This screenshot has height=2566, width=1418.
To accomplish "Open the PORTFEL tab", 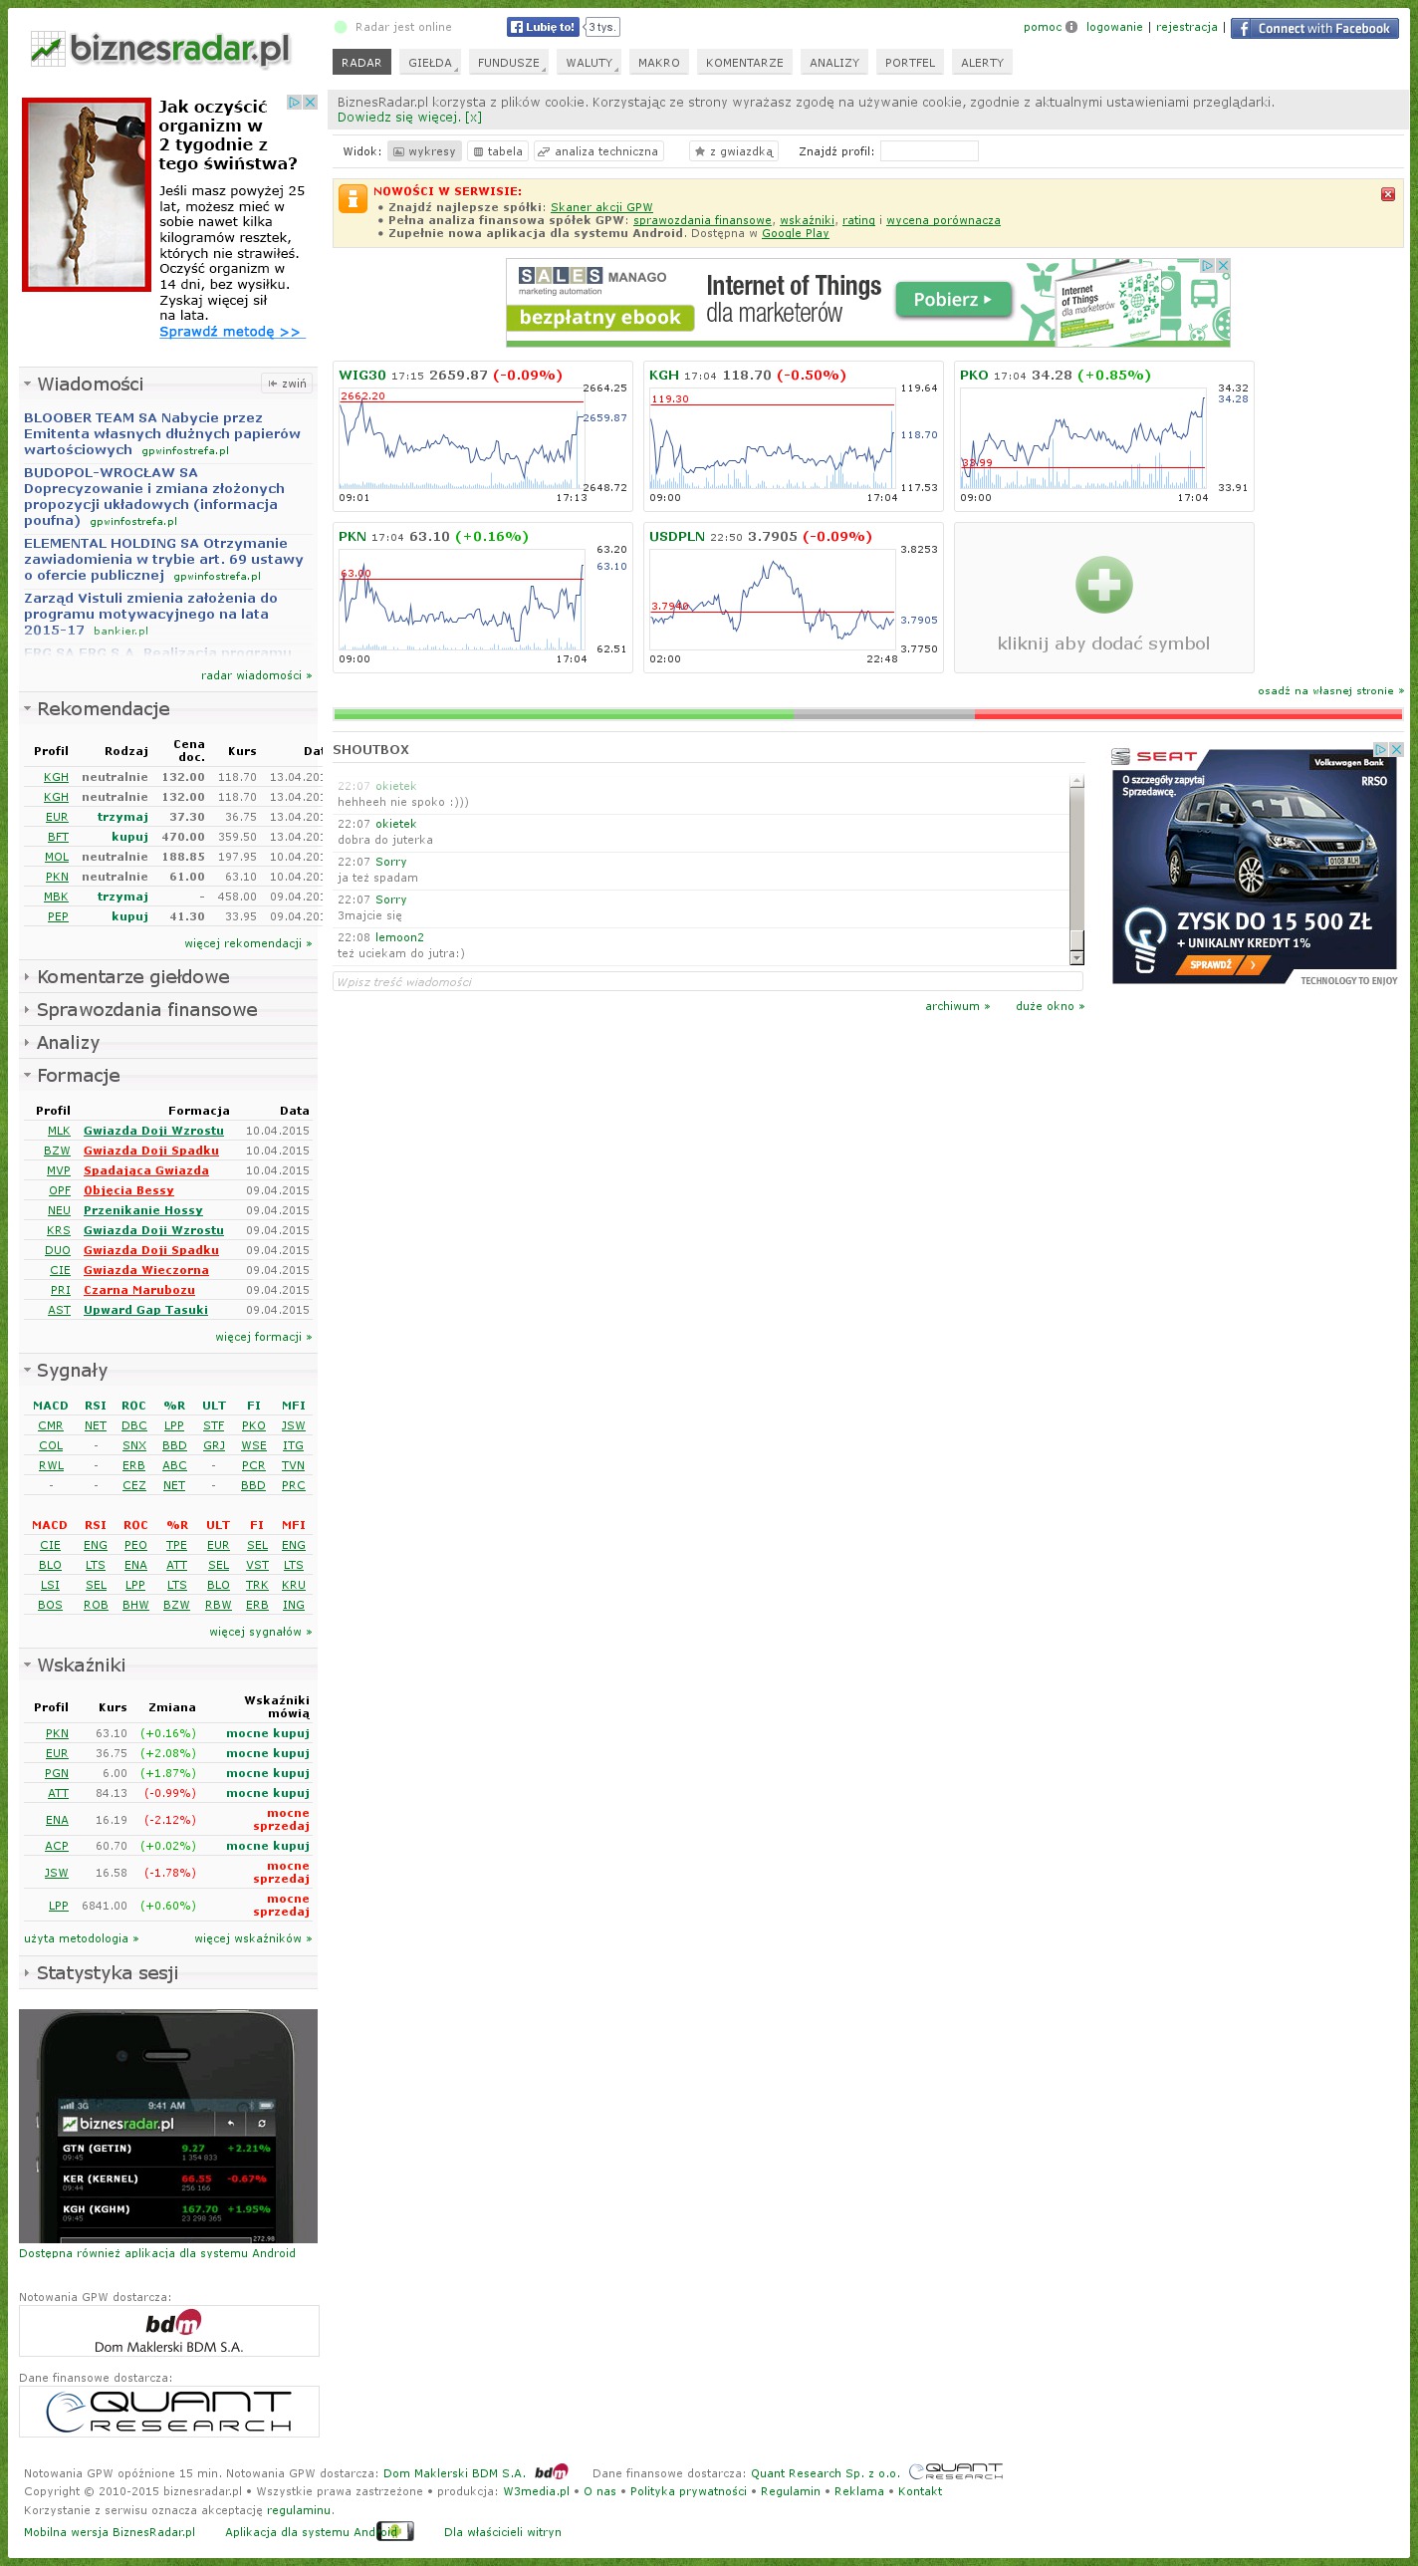I will [x=909, y=63].
